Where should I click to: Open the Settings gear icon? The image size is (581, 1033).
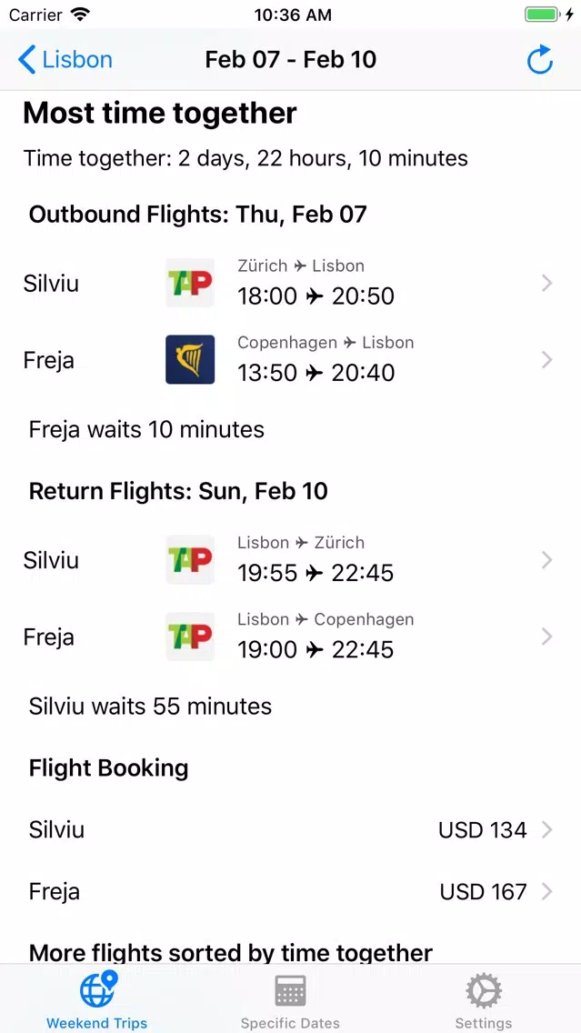484,991
